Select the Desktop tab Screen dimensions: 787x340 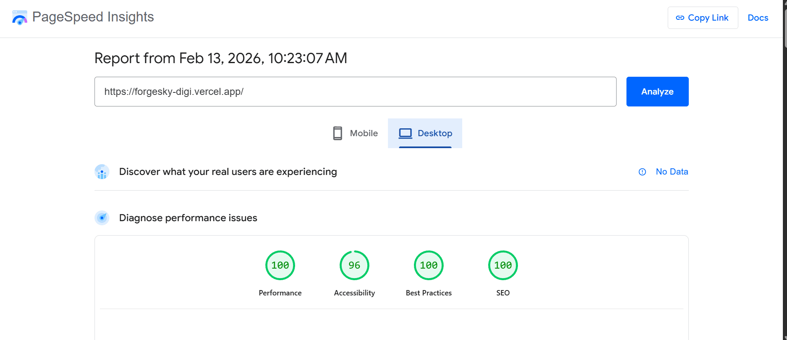point(425,133)
